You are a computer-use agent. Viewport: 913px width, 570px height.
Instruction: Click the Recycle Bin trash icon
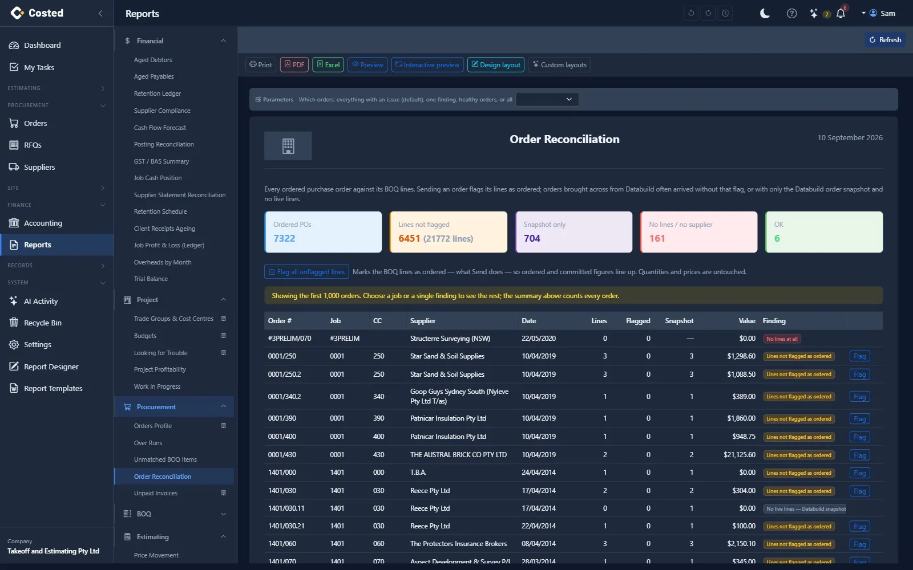(14, 323)
